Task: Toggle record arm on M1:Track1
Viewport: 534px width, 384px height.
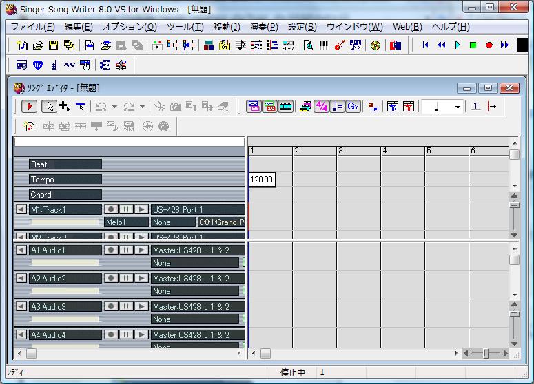Action: [111, 209]
